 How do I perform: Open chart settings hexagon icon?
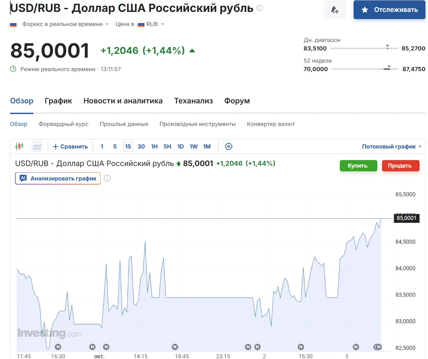pyautogui.click(x=229, y=146)
